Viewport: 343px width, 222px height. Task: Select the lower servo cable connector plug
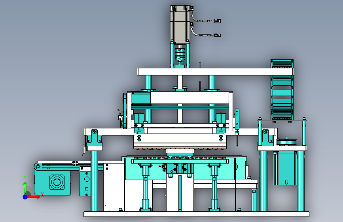pos(218,35)
